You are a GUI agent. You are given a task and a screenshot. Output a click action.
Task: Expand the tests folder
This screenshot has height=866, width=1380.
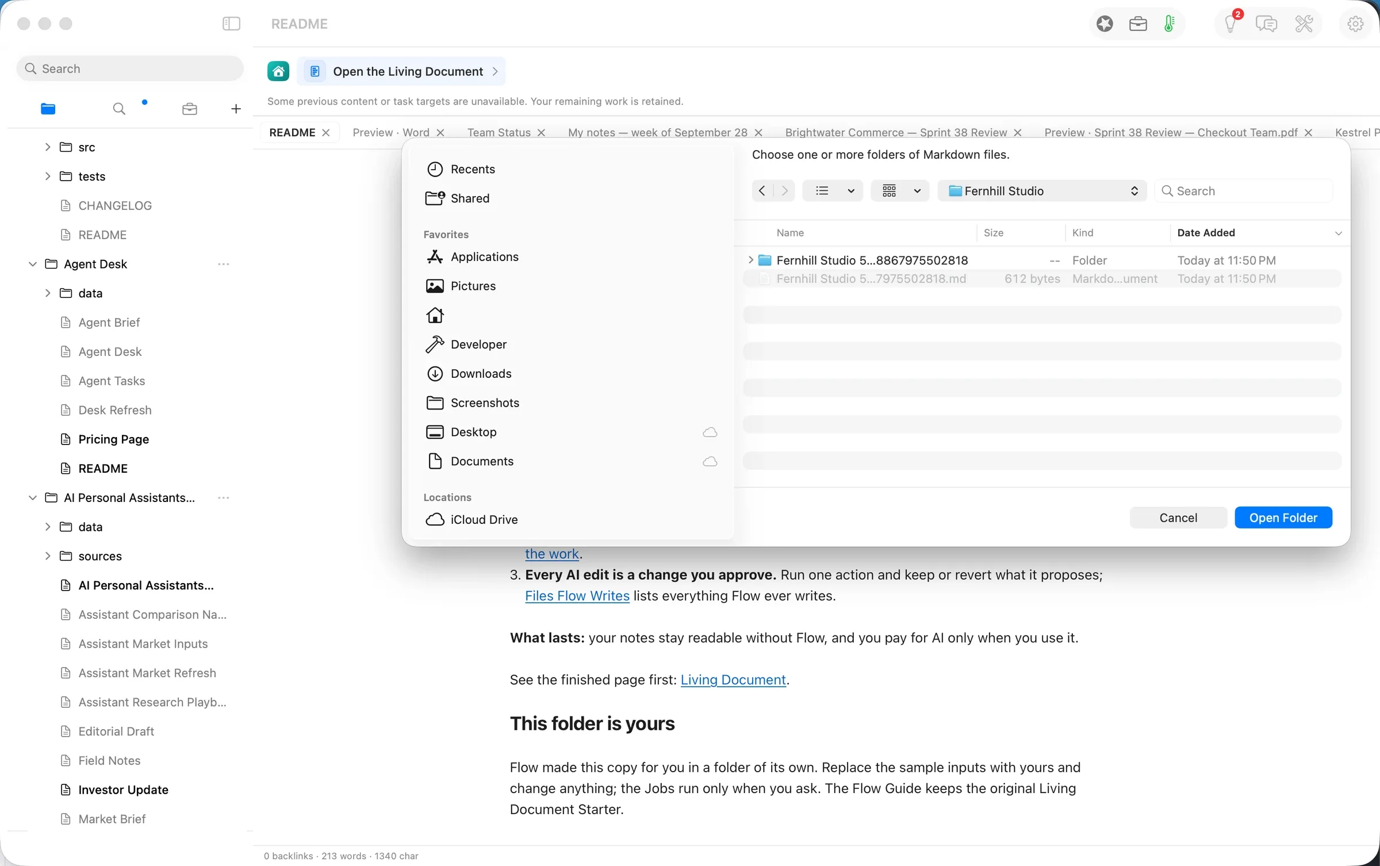48,176
